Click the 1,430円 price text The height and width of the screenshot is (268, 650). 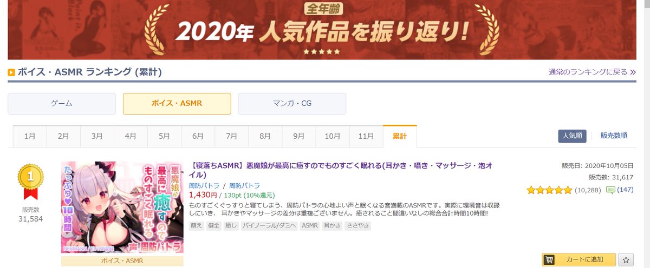(x=203, y=195)
